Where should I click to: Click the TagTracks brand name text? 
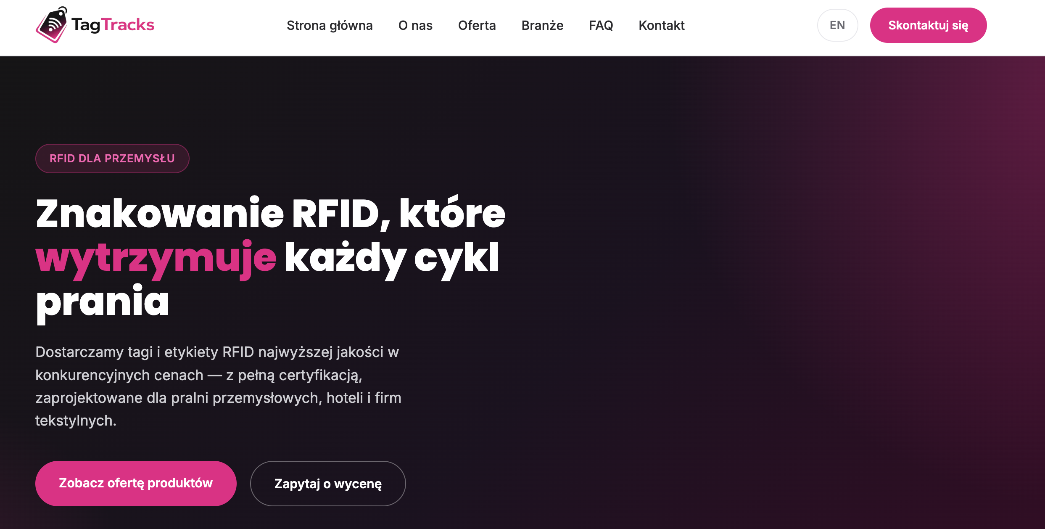point(113,25)
